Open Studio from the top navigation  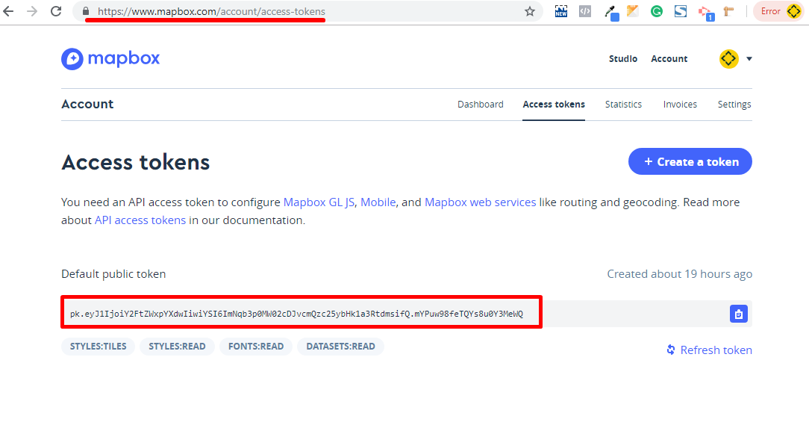[x=622, y=59]
